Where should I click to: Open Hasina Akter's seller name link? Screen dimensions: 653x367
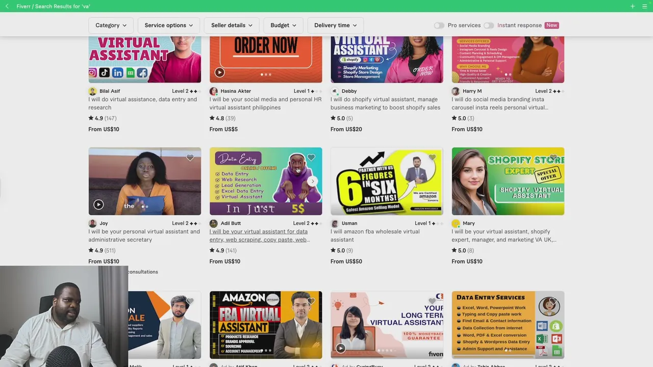click(x=236, y=91)
